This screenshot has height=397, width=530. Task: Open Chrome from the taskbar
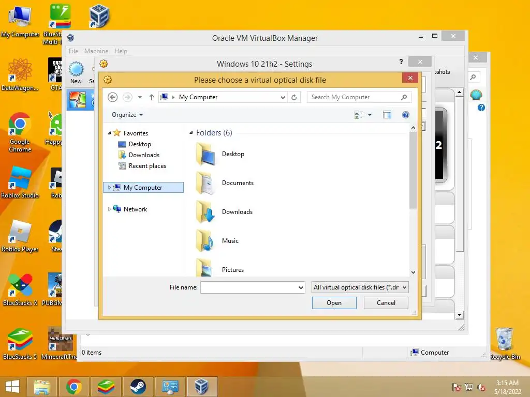pyautogui.click(x=74, y=387)
